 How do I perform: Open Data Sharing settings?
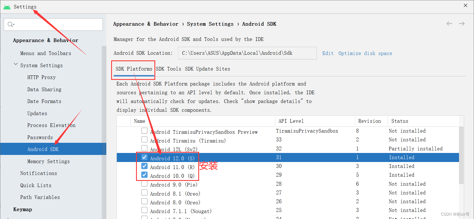tap(44, 89)
